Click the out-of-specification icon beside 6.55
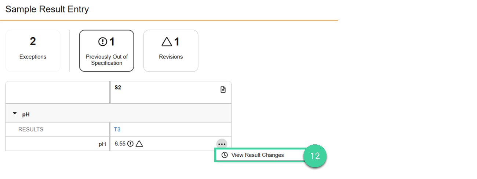 pyautogui.click(x=130, y=144)
